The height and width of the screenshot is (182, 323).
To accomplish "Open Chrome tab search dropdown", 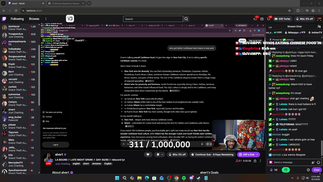I will pos(3,4).
